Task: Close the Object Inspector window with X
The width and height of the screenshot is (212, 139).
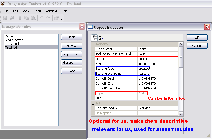Action: (x=207, y=27)
